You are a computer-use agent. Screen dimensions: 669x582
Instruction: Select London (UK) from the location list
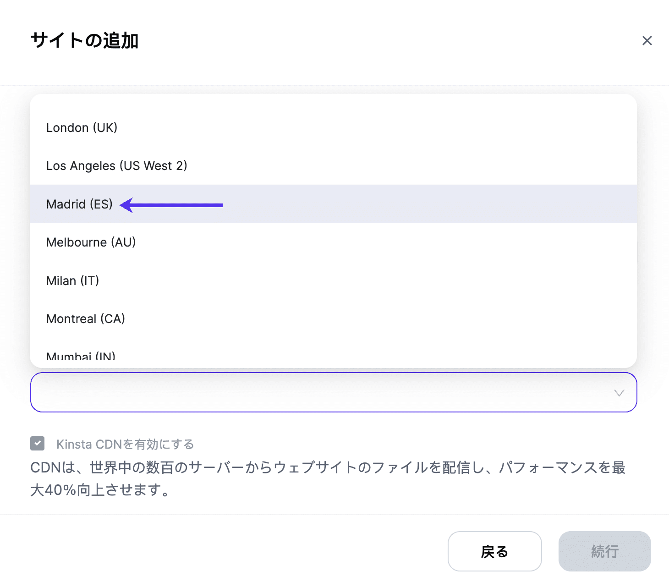tap(82, 127)
